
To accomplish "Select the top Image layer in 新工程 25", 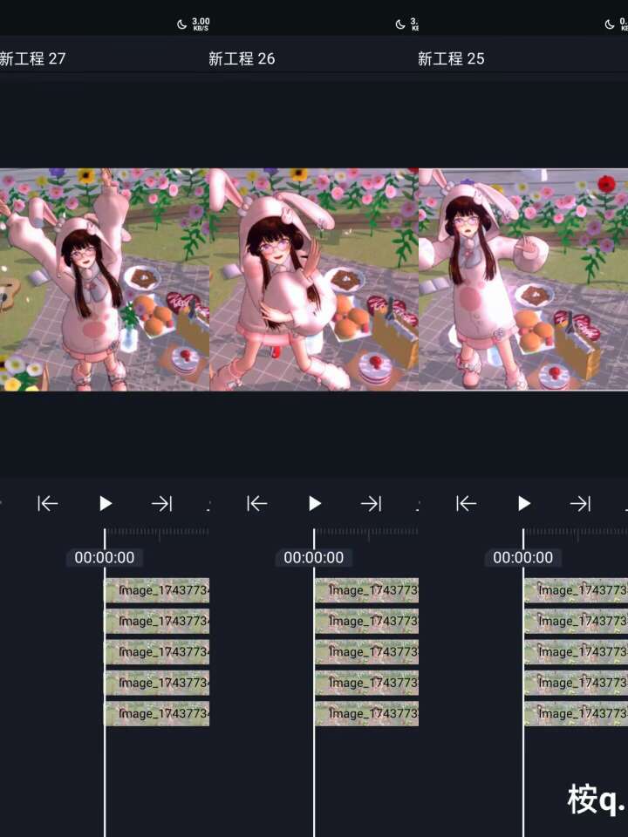I will tap(576, 590).
